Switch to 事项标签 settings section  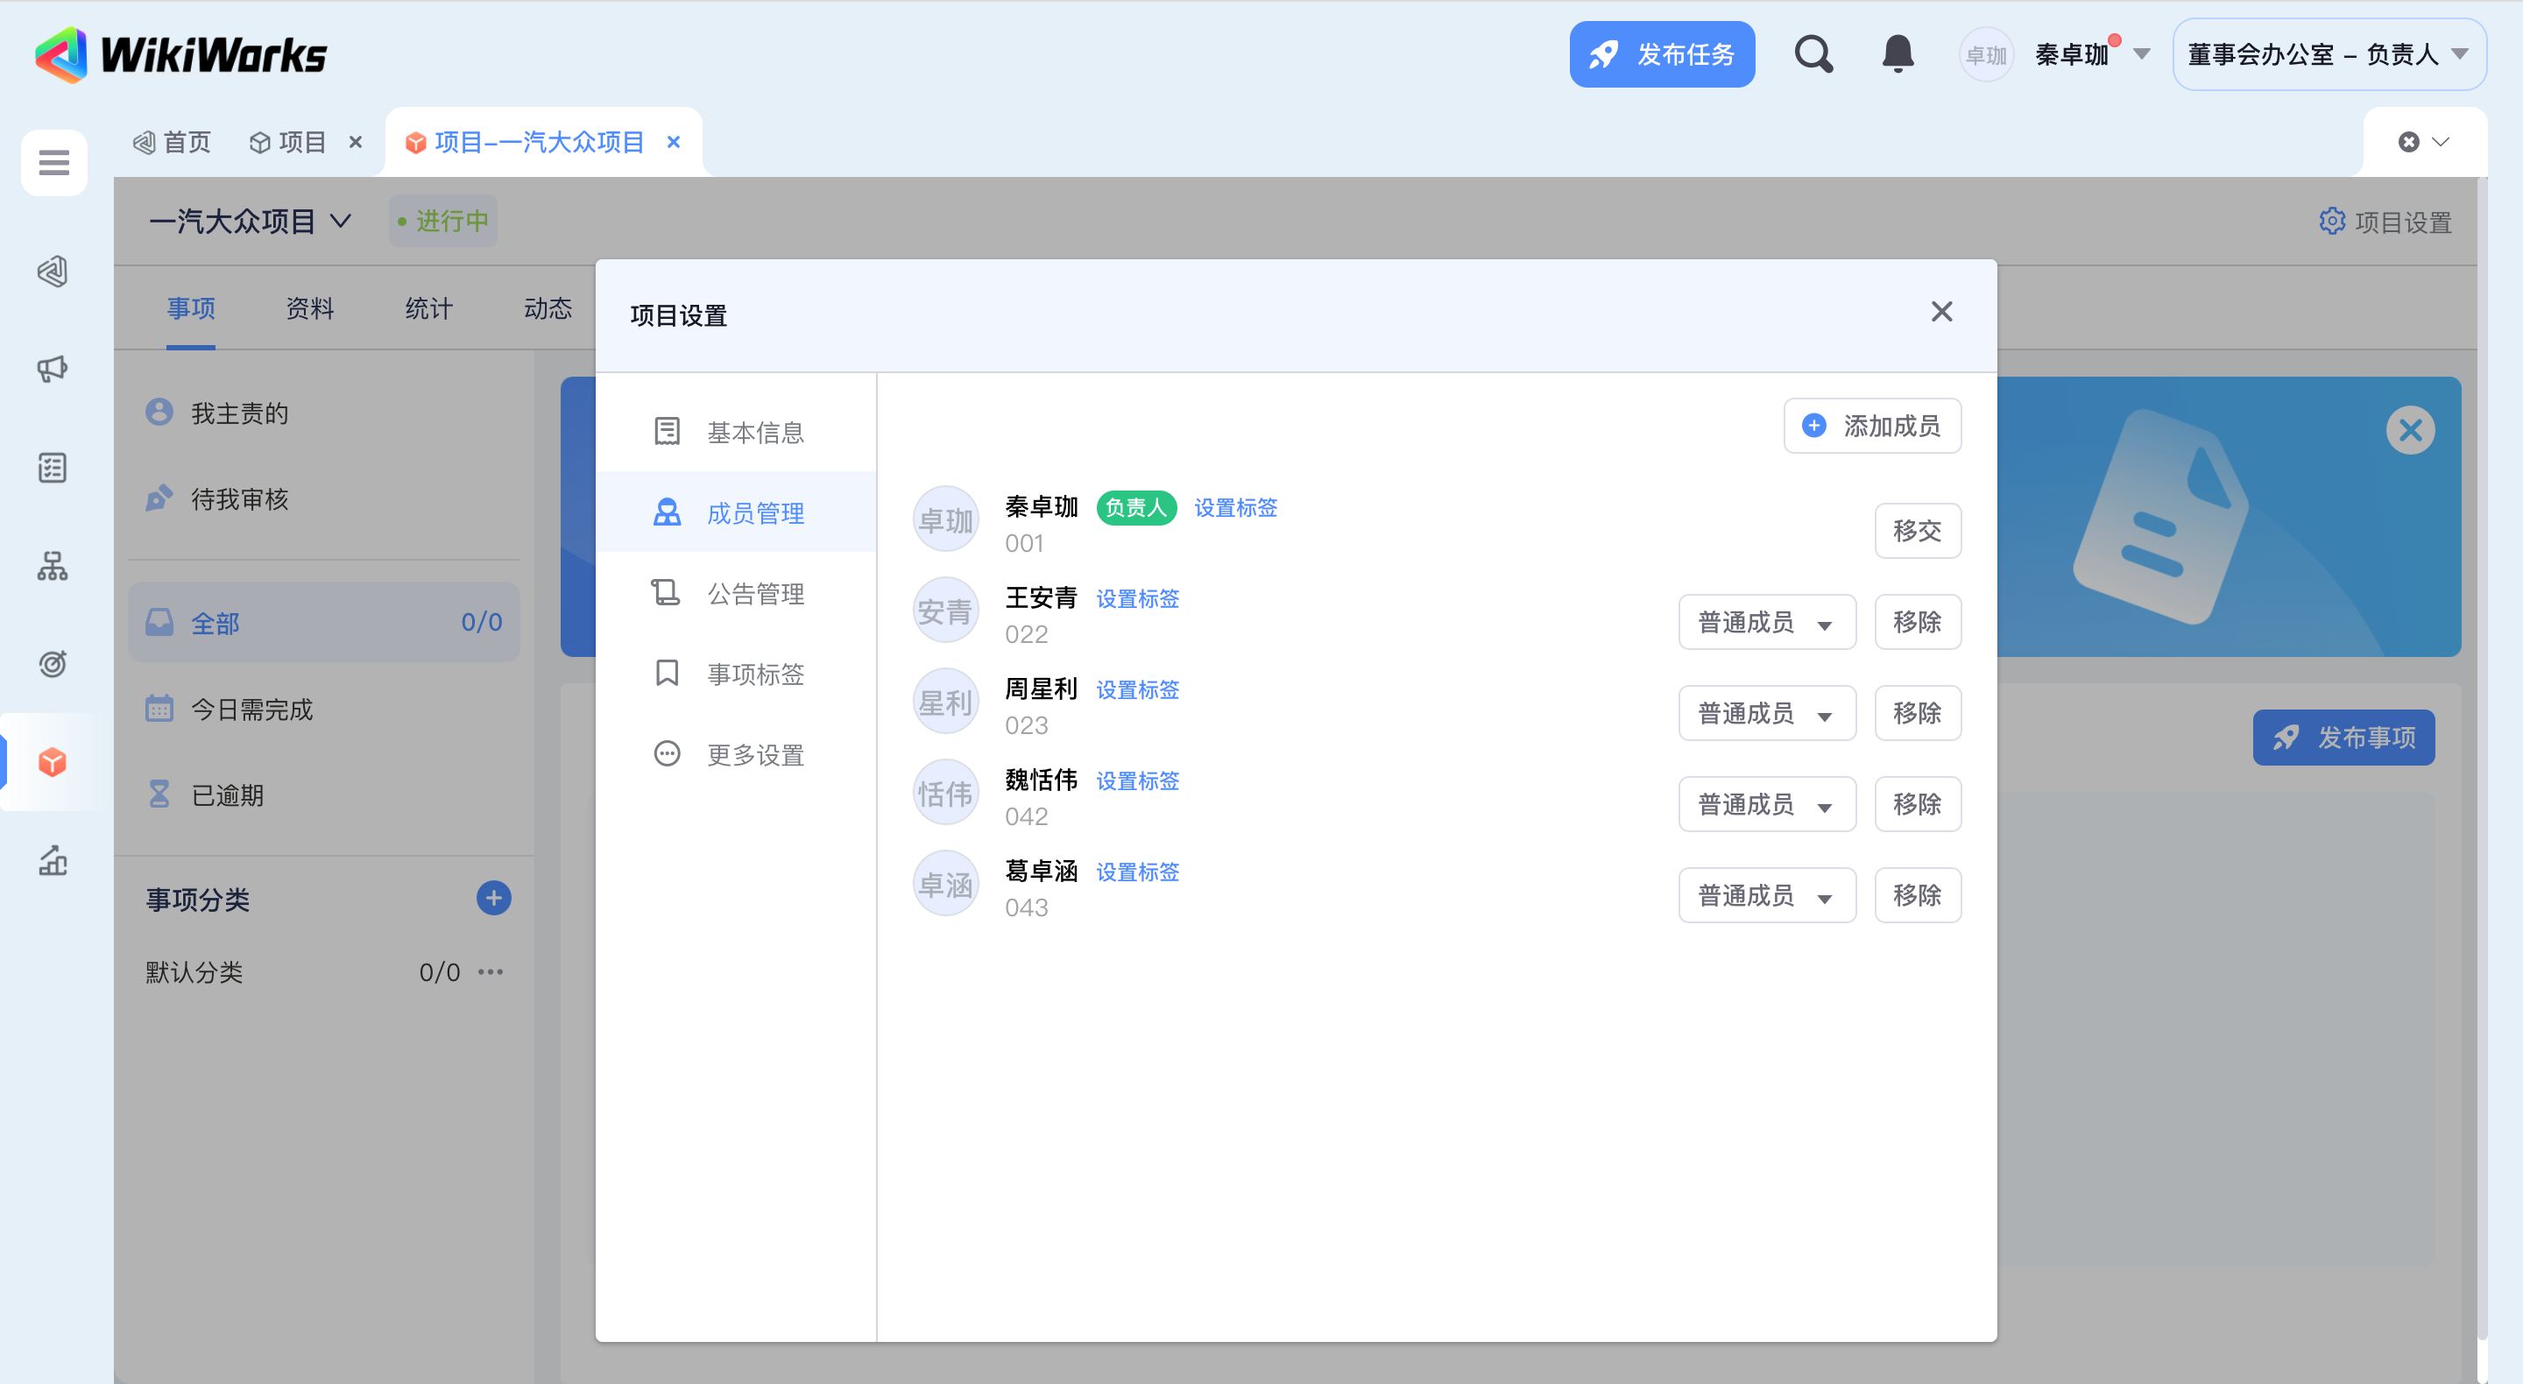(x=755, y=674)
